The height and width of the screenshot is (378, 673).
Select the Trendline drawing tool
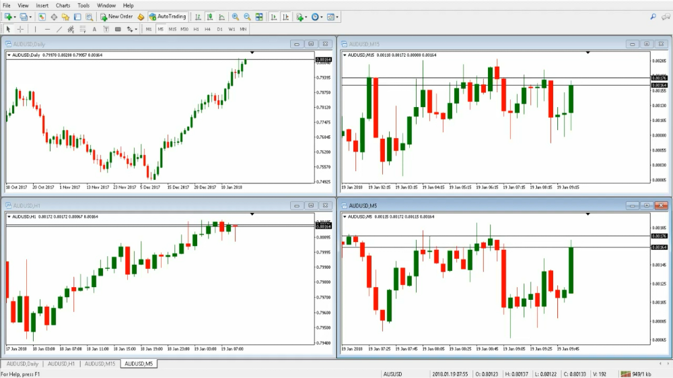(59, 29)
